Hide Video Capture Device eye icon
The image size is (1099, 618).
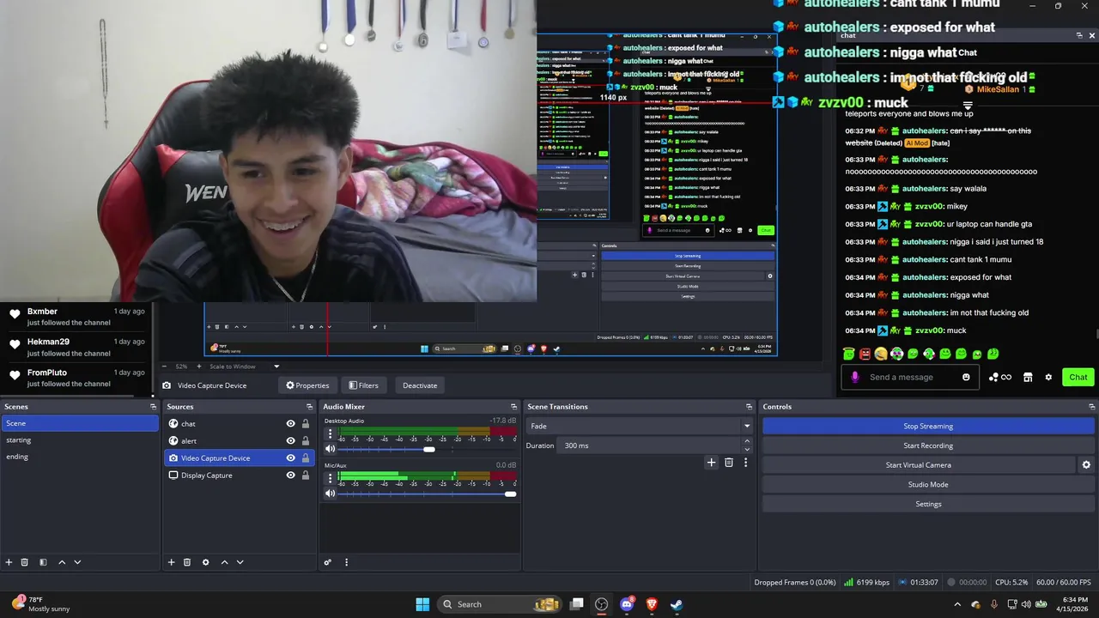[x=290, y=458]
